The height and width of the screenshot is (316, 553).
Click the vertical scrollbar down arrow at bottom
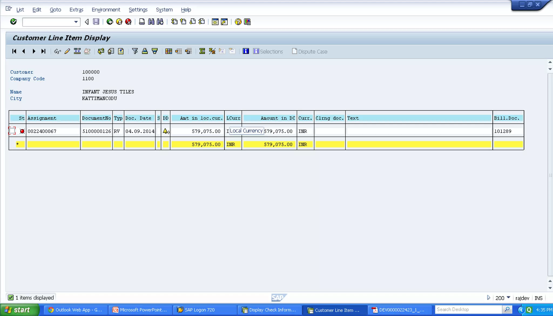pyautogui.click(x=550, y=288)
